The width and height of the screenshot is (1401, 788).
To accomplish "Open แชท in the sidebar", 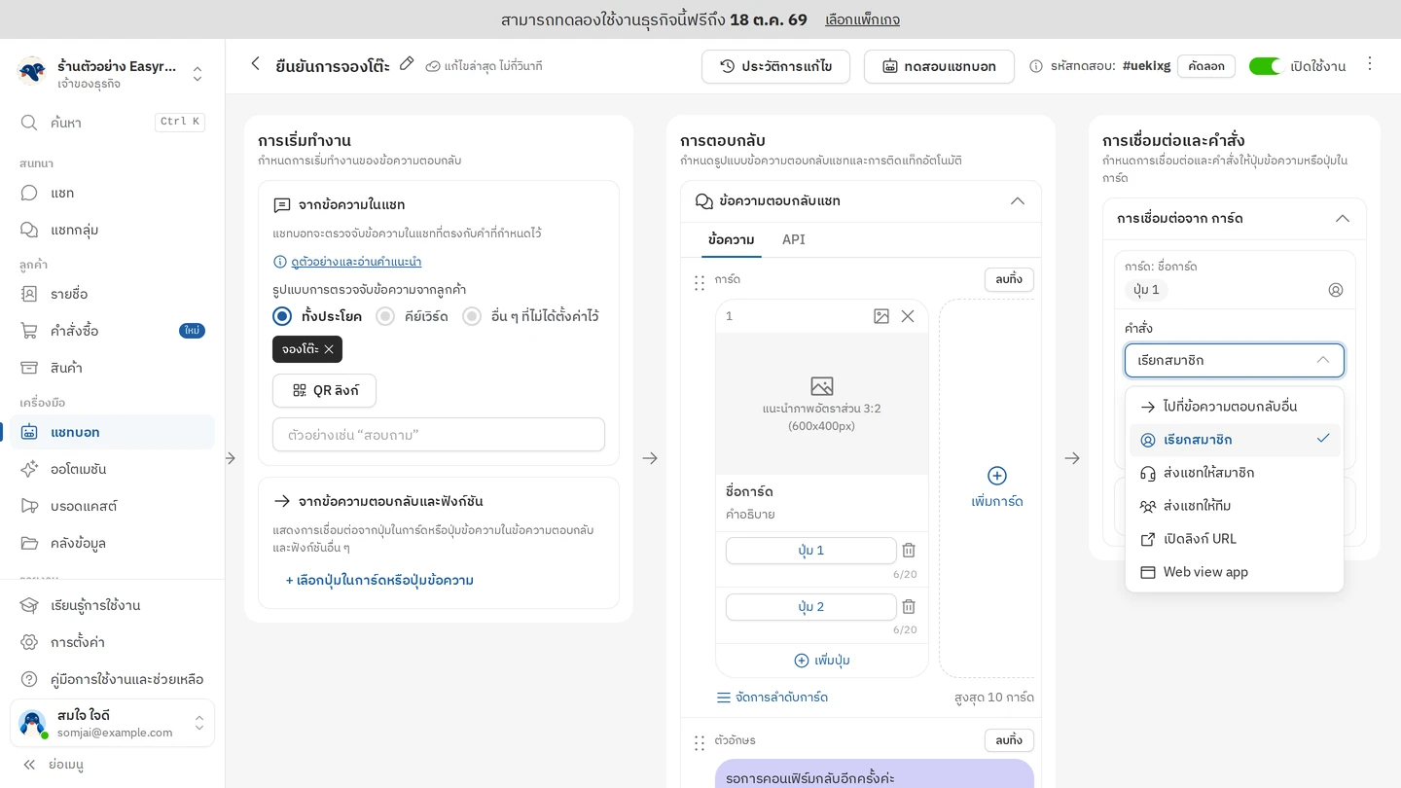I will tap(112, 193).
